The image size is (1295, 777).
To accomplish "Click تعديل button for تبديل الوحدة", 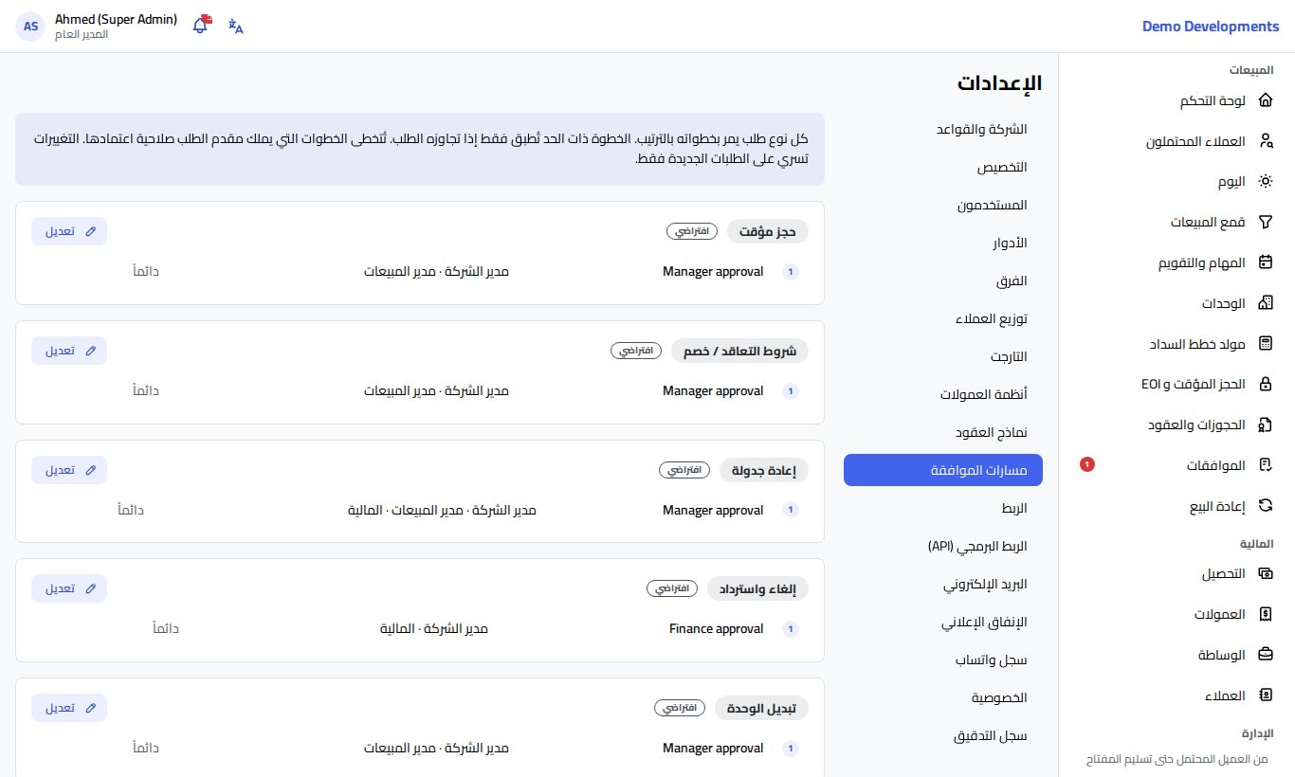I will (69, 708).
